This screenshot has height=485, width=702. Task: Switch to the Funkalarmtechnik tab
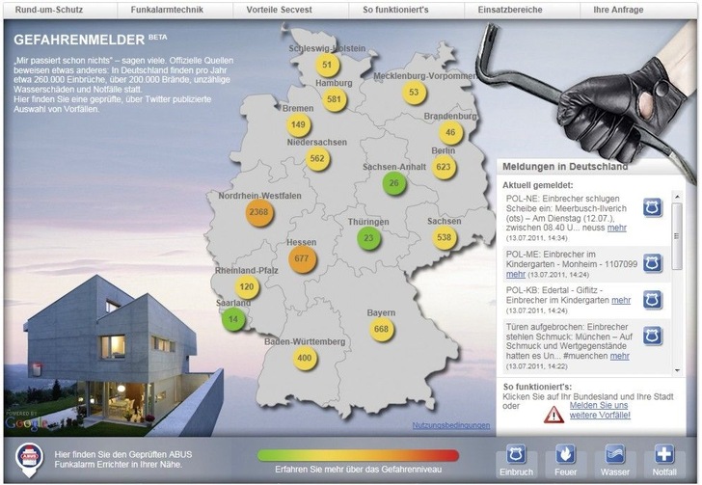click(168, 9)
